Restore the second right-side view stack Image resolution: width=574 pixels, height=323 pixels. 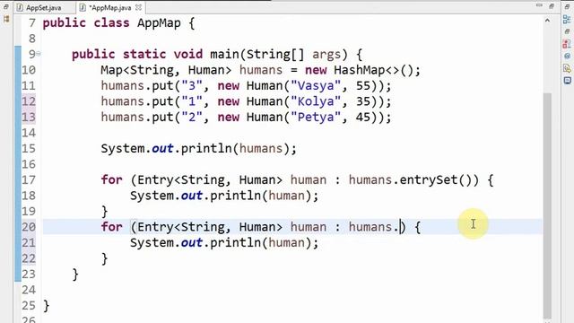pyautogui.click(x=567, y=32)
